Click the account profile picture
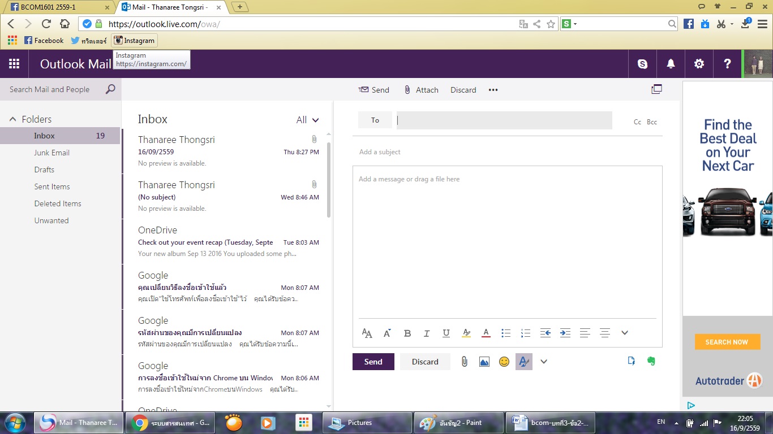 click(758, 64)
